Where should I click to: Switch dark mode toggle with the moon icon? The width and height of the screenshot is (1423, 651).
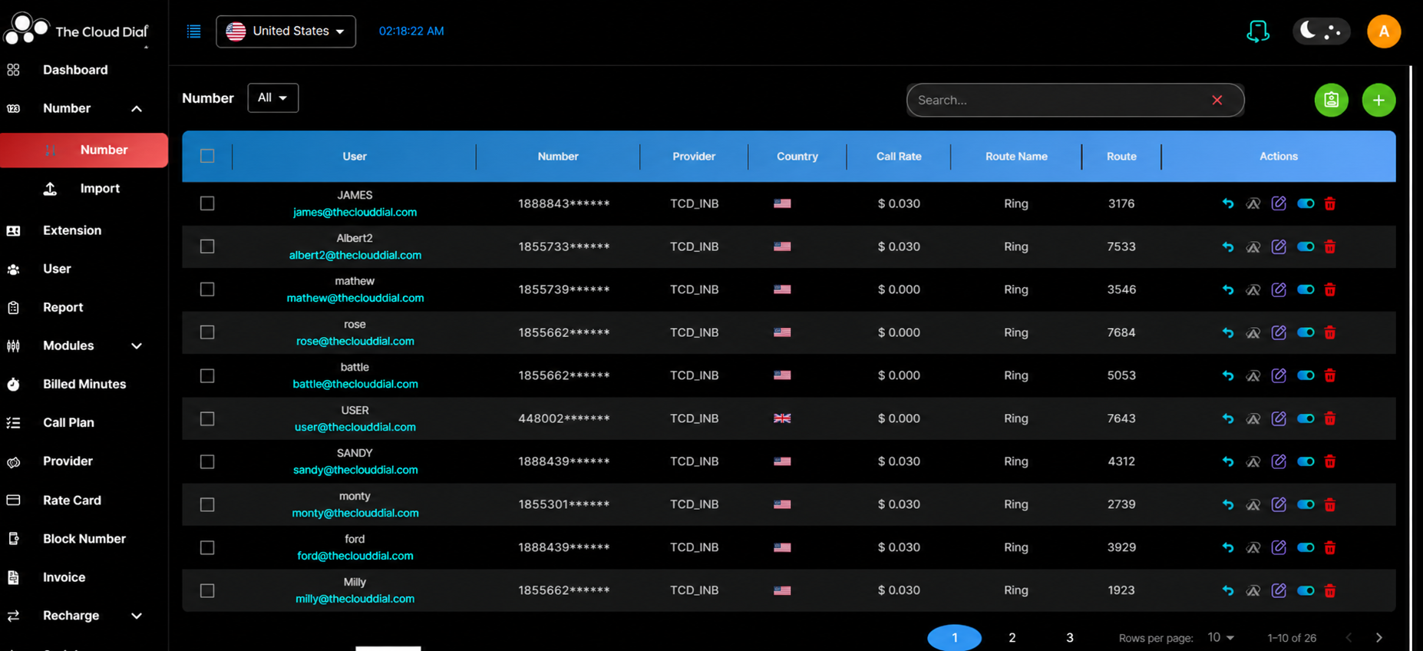click(1322, 31)
